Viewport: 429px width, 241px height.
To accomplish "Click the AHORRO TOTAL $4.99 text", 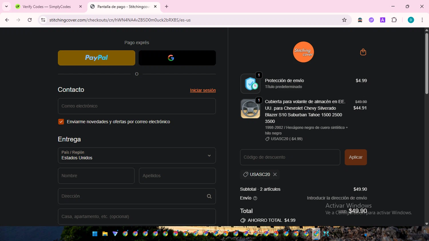I will [271, 220].
